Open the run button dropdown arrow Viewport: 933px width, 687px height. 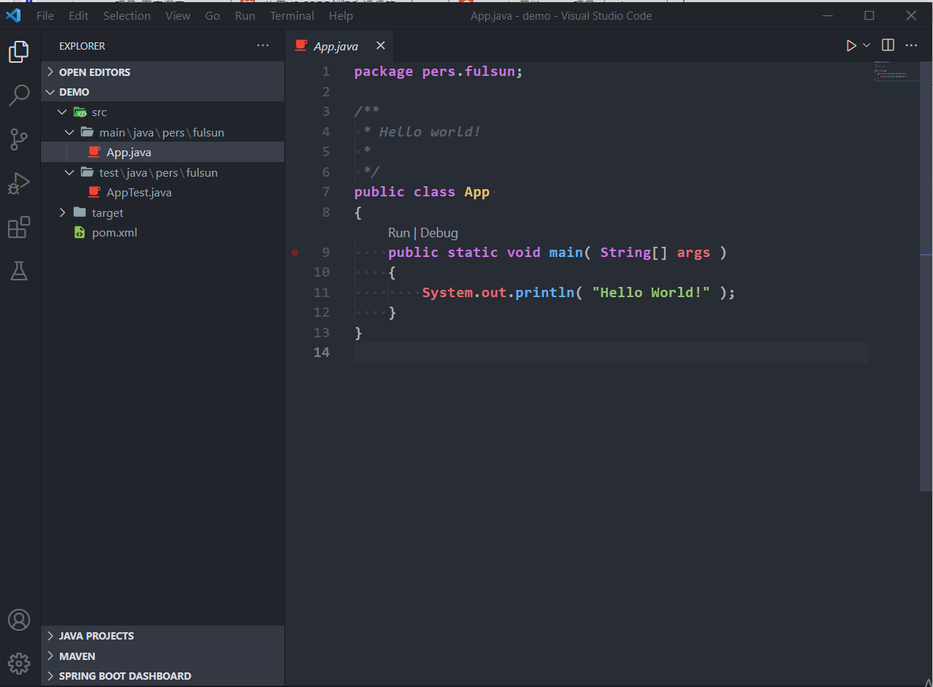[x=867, y=45]
